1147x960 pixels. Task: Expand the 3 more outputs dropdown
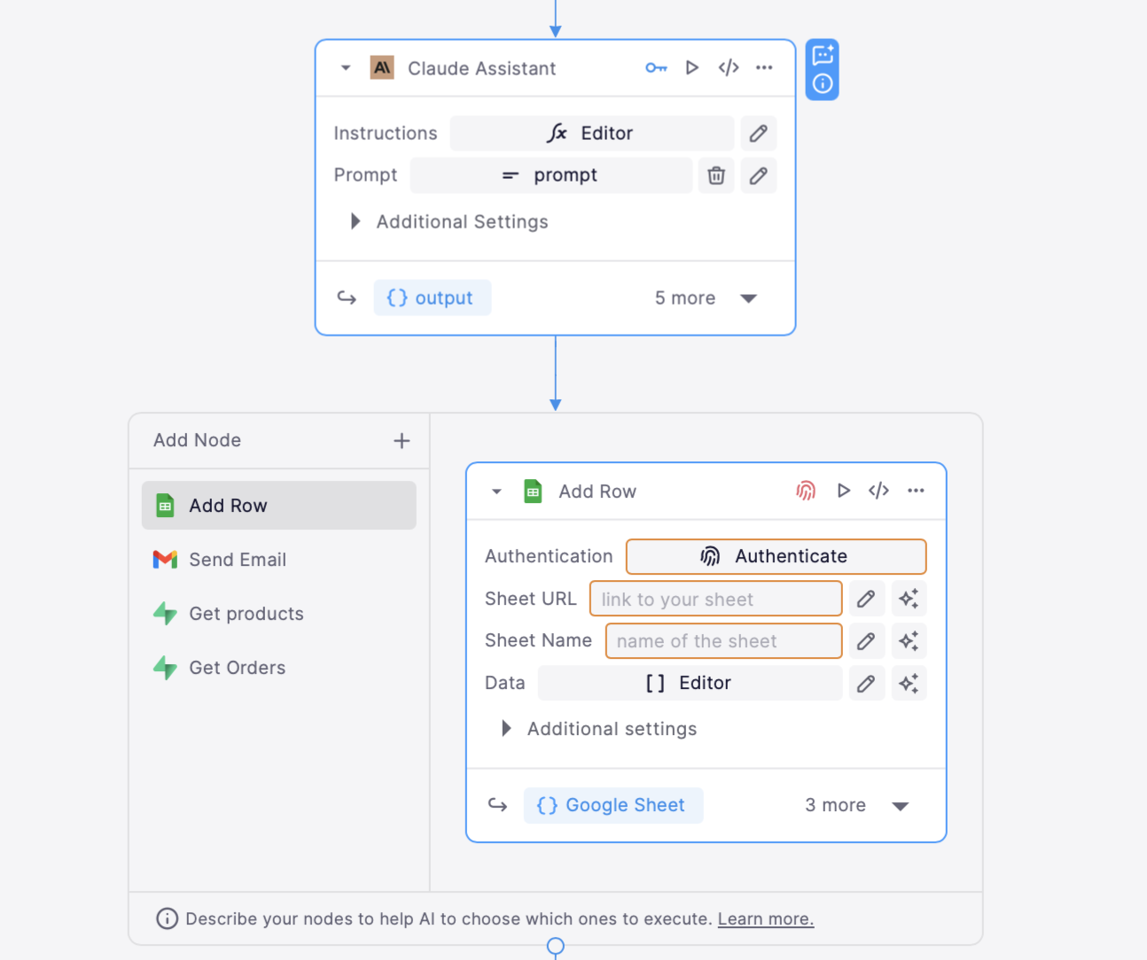point(856,806)
